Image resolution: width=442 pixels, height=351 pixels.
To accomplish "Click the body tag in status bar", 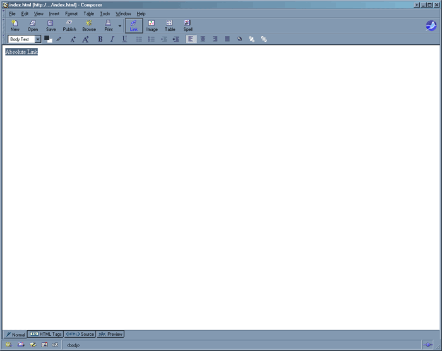I will (73, 345).
